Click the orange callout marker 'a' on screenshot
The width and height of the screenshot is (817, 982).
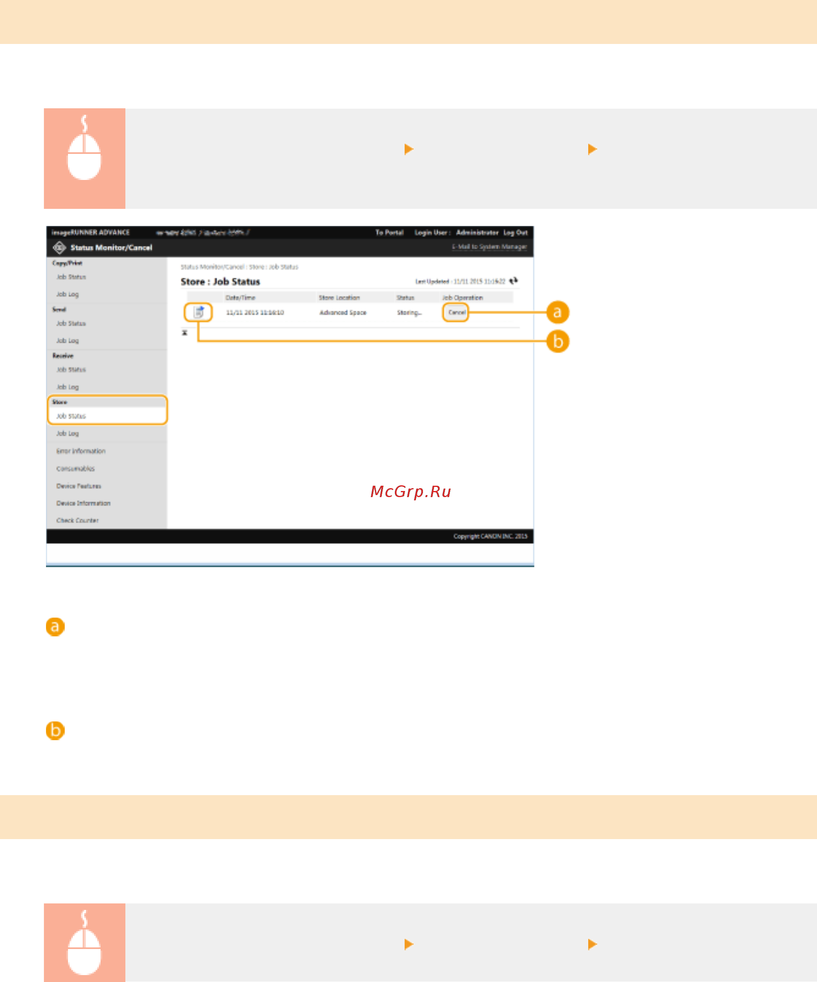point(557,312)
